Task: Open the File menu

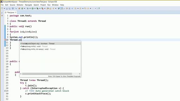Action: point(2,5)
